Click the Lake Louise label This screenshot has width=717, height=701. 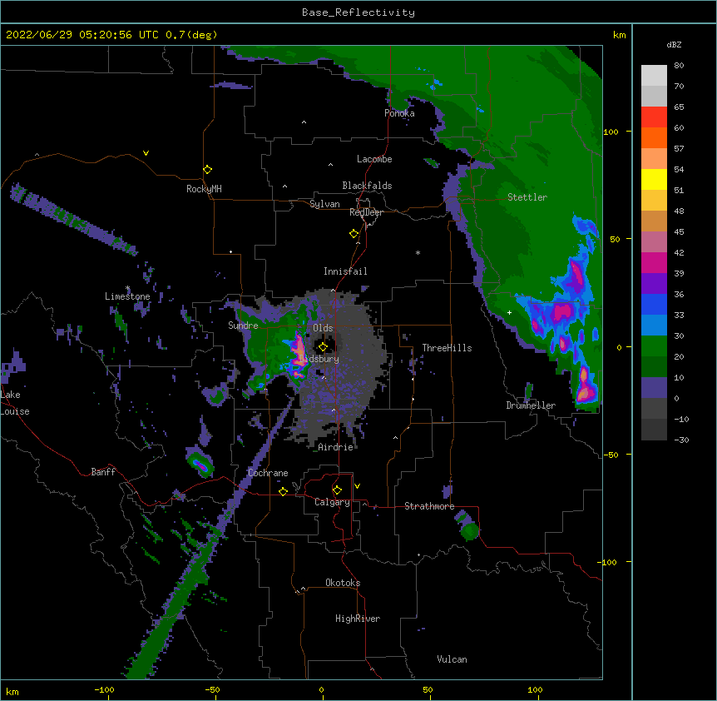(15, 403)
